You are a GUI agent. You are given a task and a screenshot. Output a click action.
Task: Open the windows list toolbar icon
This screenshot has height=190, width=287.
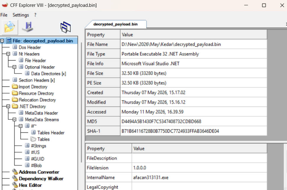(x=65, y=27)
